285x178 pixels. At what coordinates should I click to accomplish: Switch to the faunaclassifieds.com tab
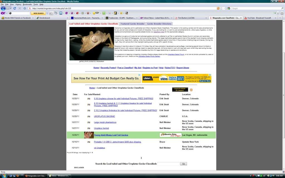click(x=87, y=18)
